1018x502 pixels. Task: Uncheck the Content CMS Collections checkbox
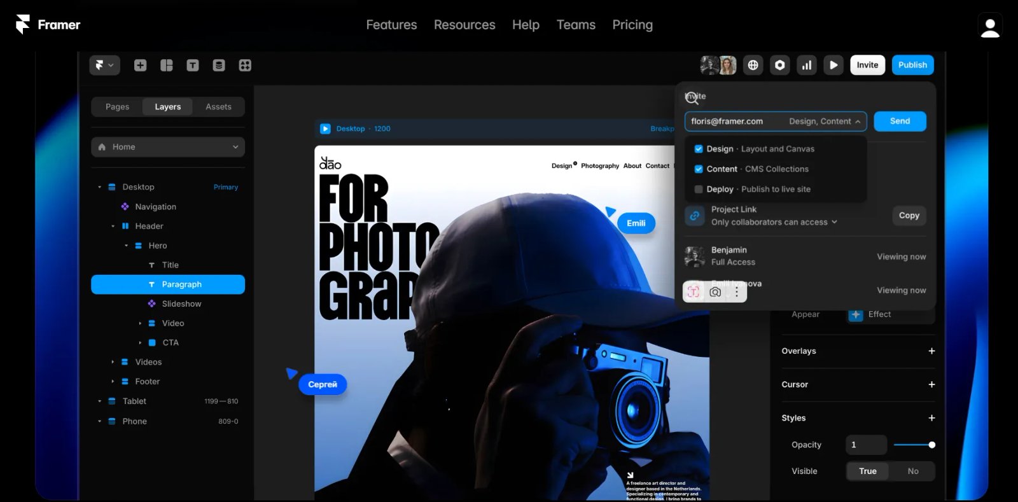(x=699, y=169)
